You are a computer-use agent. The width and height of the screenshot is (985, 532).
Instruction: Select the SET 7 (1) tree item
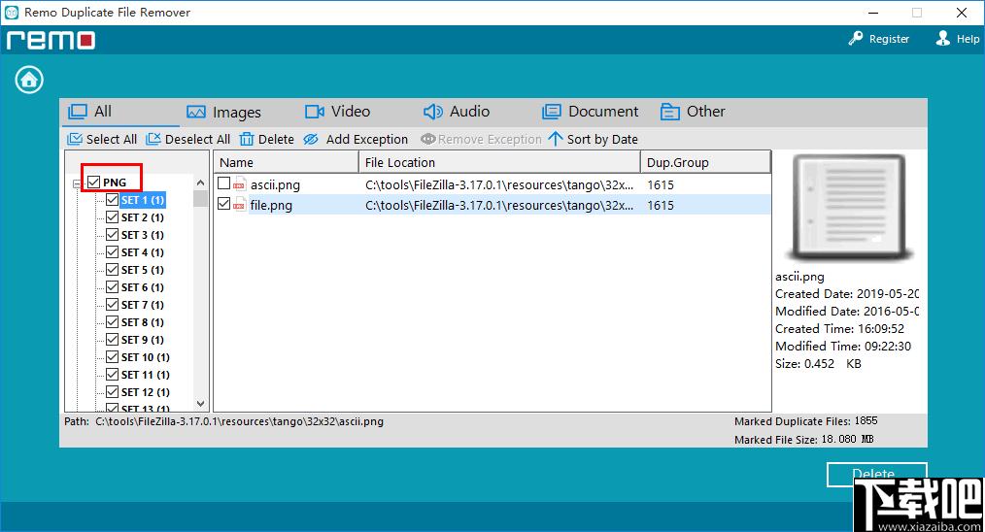(143, 305)
